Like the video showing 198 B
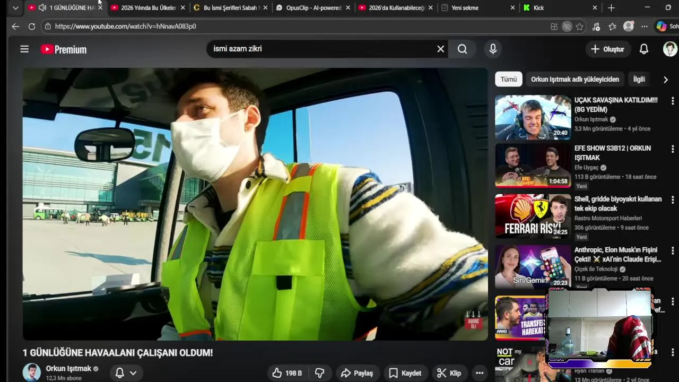This screenshot has width=679, height=382. (x=287, y=373)
